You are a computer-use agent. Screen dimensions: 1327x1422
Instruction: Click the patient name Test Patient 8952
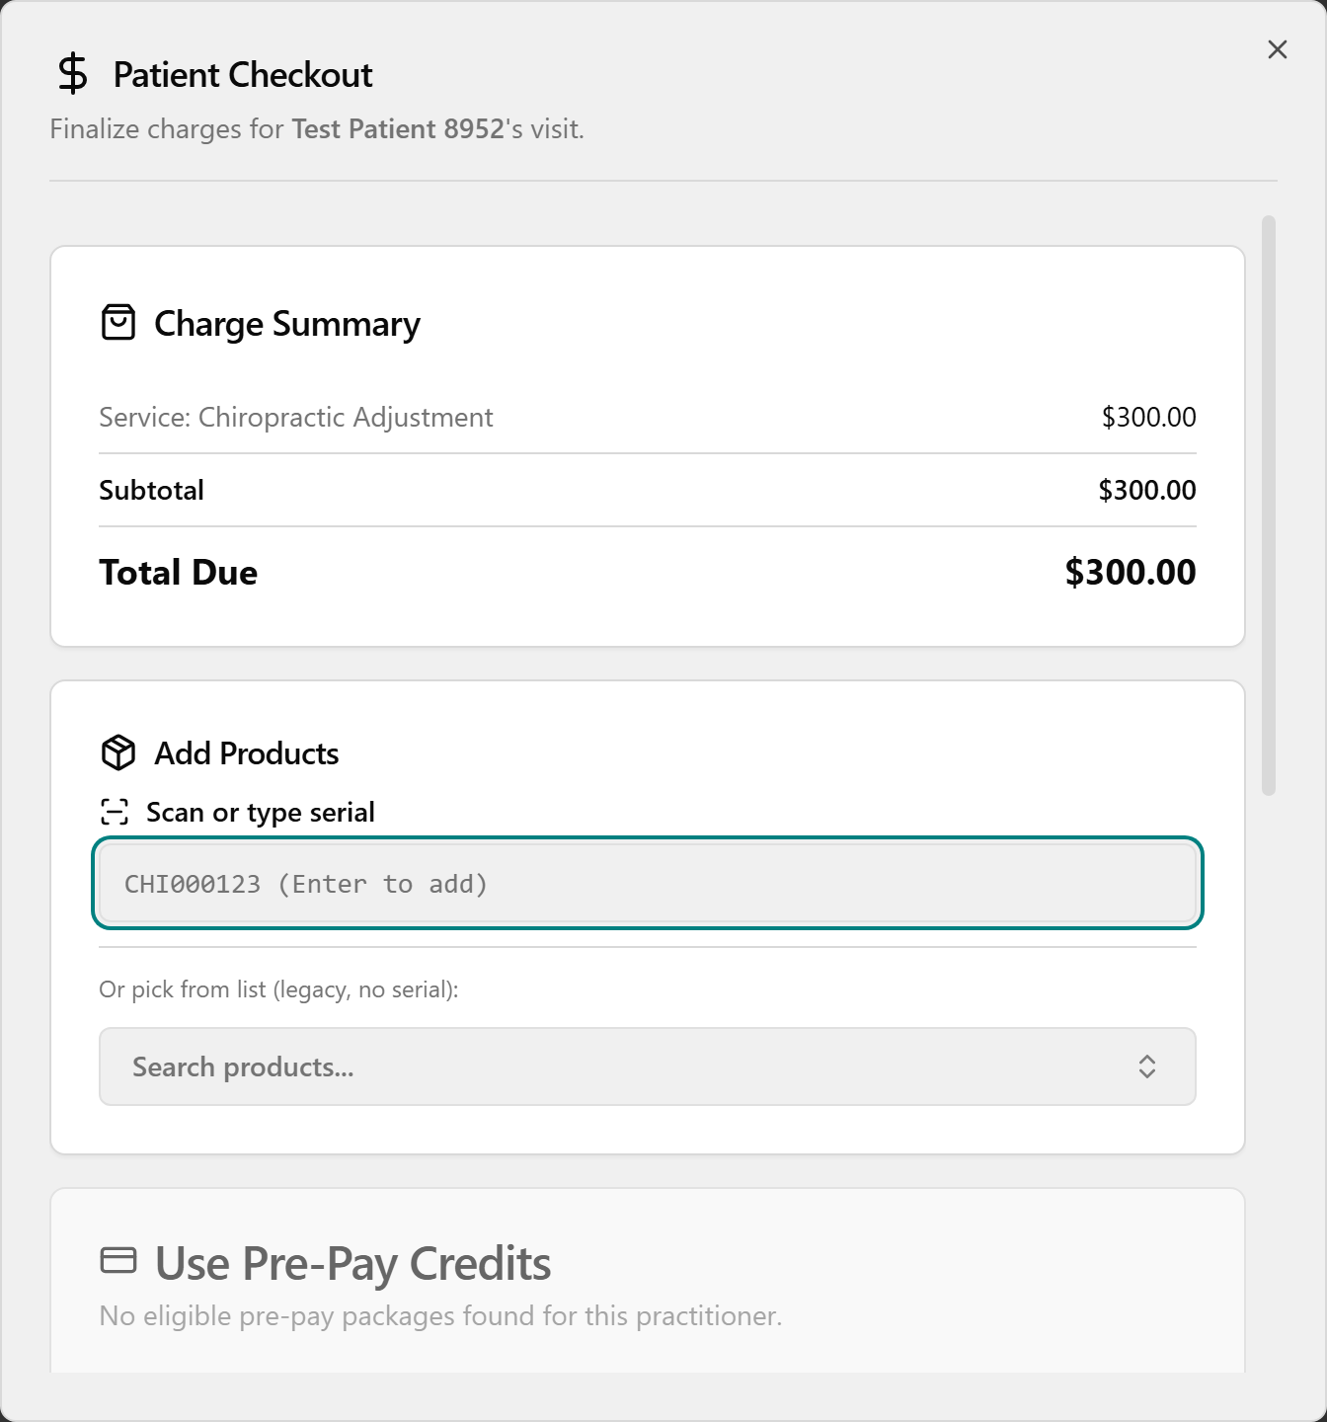pos(399,129)
